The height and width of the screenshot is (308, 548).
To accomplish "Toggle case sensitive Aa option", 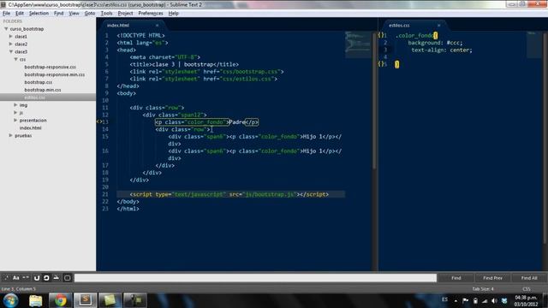I will pyautogui.click(x=16, y=278).
